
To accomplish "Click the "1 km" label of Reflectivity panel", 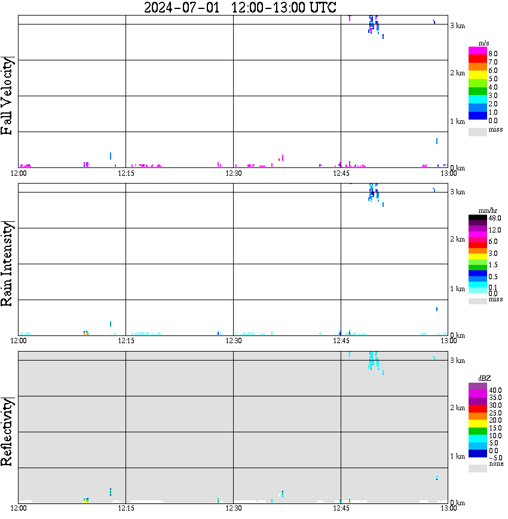I will (457, 456).
